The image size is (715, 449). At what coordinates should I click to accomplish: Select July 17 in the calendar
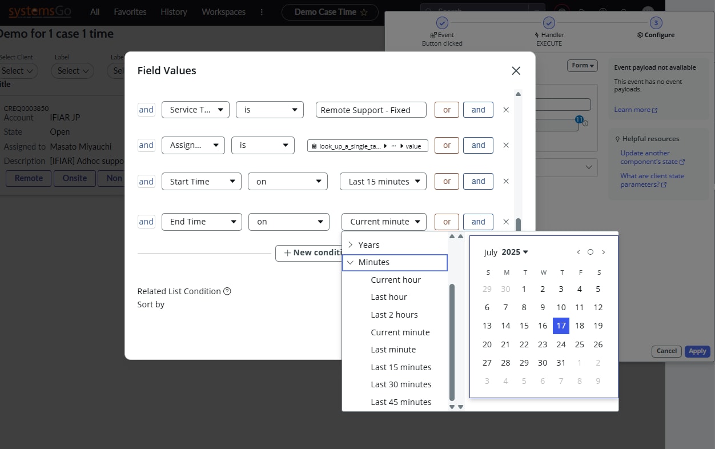pyautogui.click(x=561, y=326)
